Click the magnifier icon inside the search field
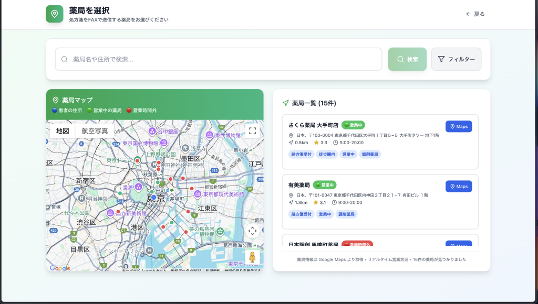 (x=65, y=59)
